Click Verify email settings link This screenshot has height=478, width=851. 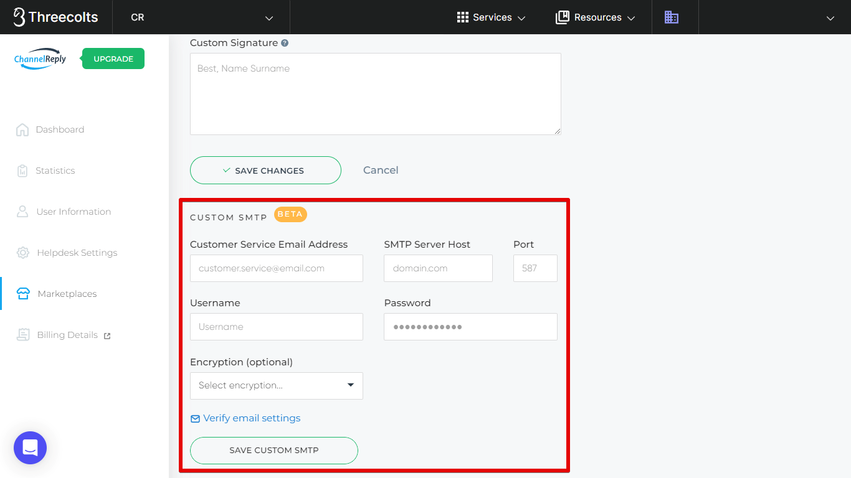[x=252, y=418]
